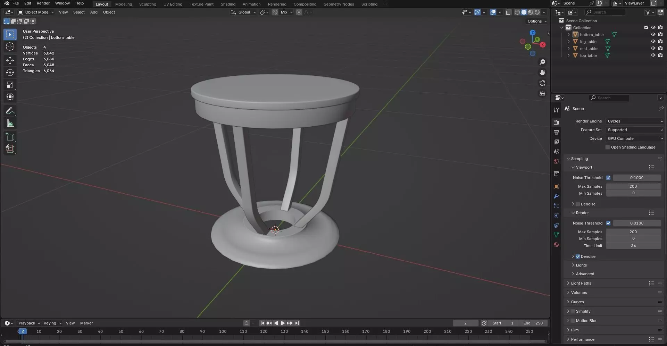Select the Move tool
The width and height of the screenshot is (667, 346).
(x=10, y=60)
